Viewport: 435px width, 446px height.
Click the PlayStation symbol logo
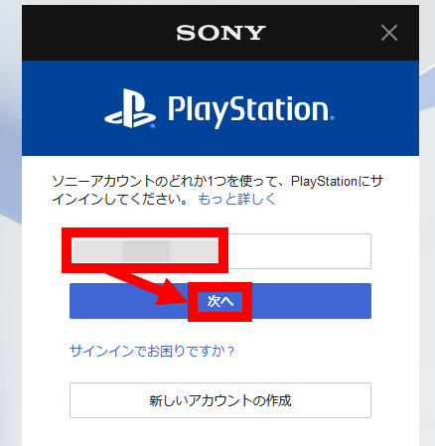click(x=130, y=108)
